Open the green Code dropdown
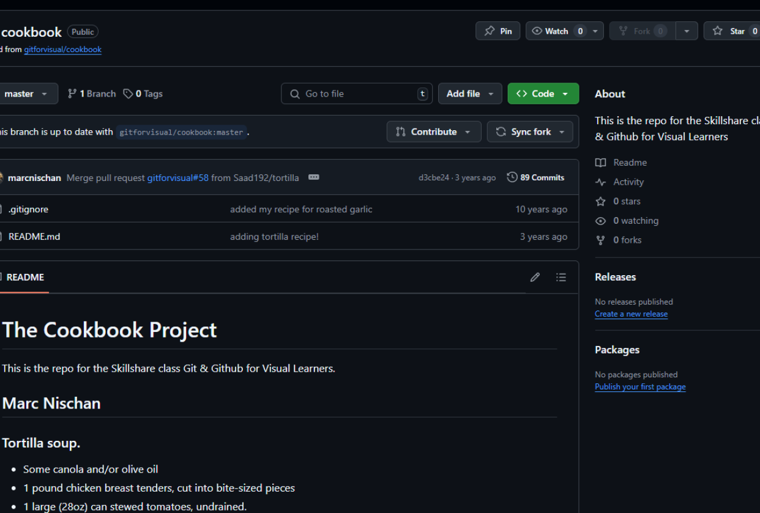The image size is (760, 513). click(x=543, y=94)
